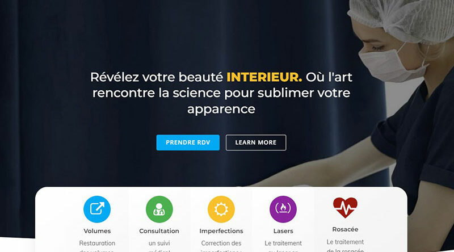The height and width of the screenshot is (252, 454).
Task: Open the Imperfections heading
Action: pos(221,231)
